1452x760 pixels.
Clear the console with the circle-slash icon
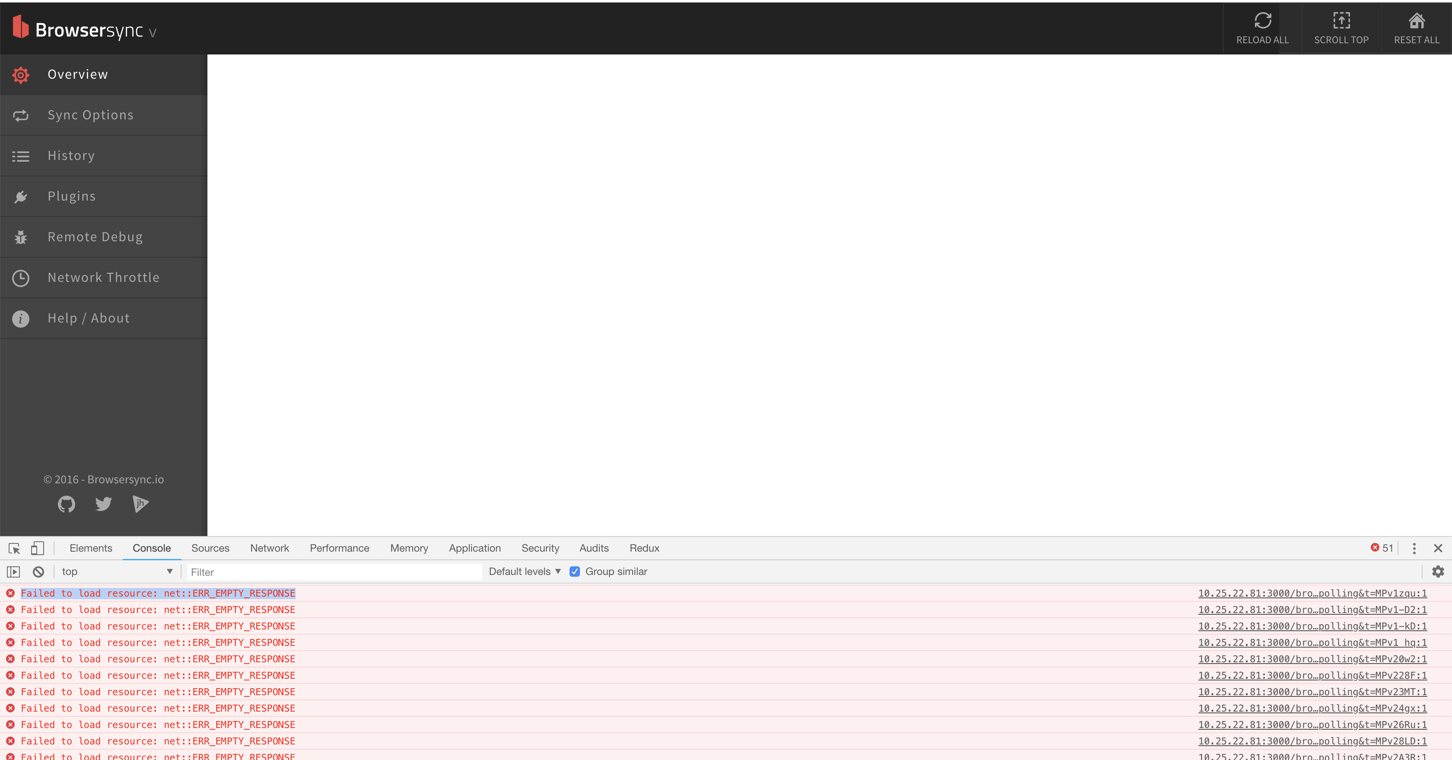pos(38,571)
